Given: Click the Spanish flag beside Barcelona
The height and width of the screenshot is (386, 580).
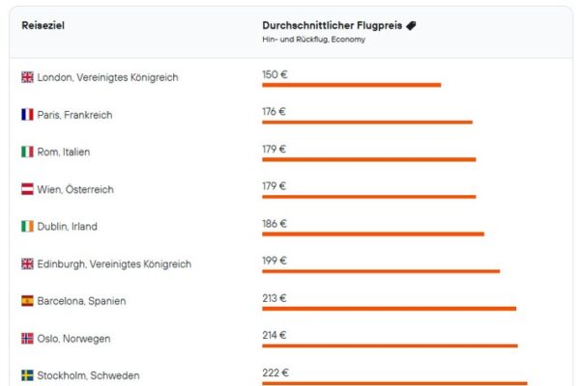Looking at the screenshot, I should click(x=27, y=301).
